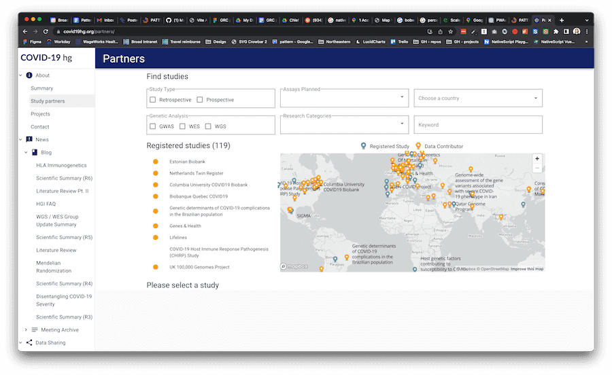Tick the WES genetic analysis checkbox

(x=182, y=126)
